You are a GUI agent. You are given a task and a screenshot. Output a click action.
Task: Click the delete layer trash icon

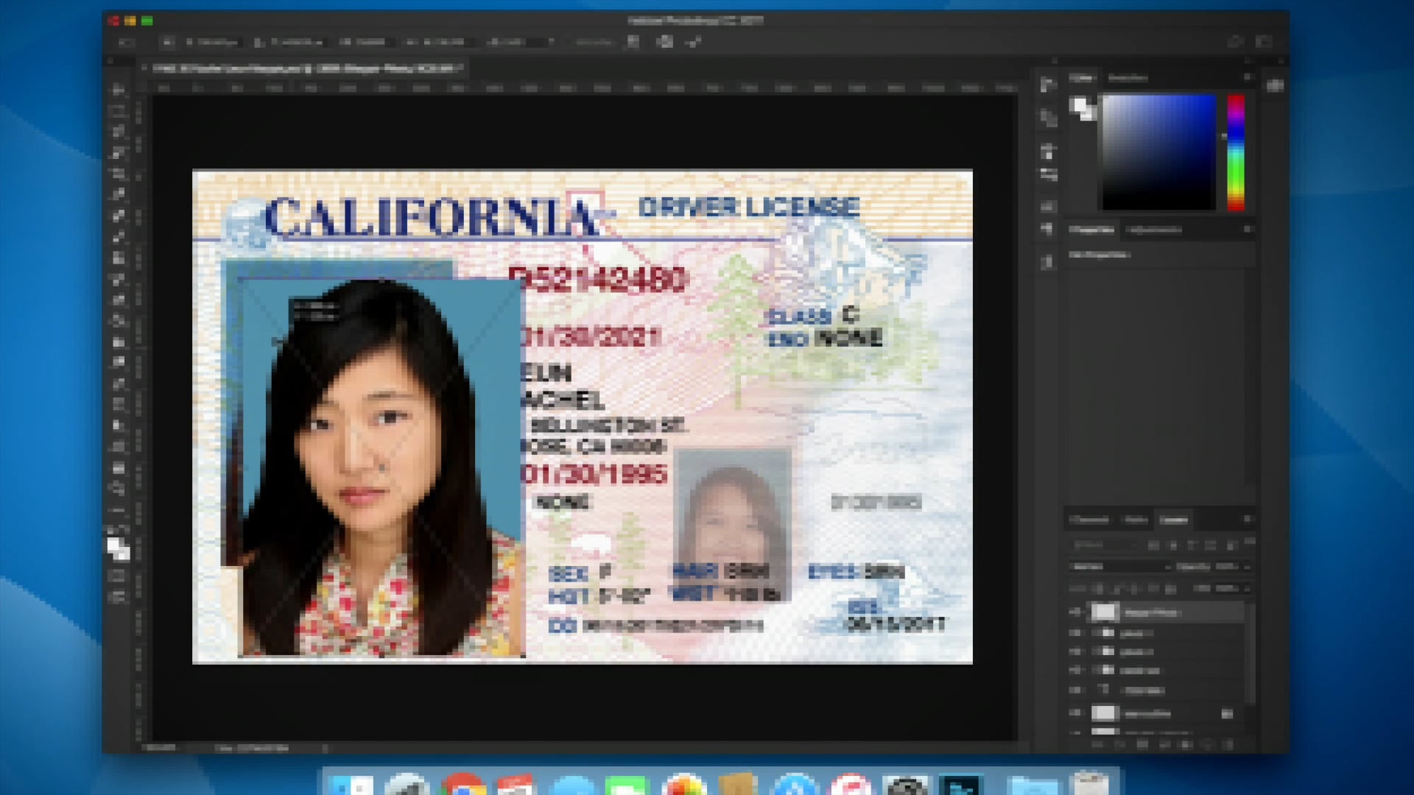point(1227,744)
